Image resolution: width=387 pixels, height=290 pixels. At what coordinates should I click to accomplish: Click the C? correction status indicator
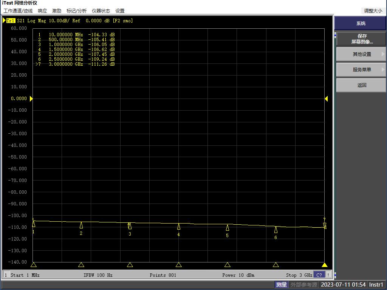pos(319,275)
